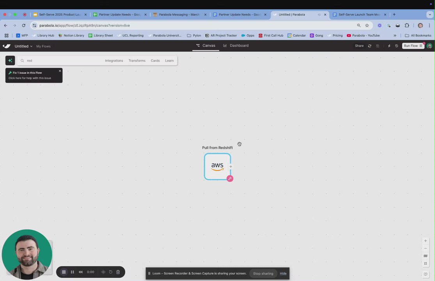The height and width of the screenshot is (281, 435).
Task: Open the user avatar in Parabola header
Action: click(429, 46)
